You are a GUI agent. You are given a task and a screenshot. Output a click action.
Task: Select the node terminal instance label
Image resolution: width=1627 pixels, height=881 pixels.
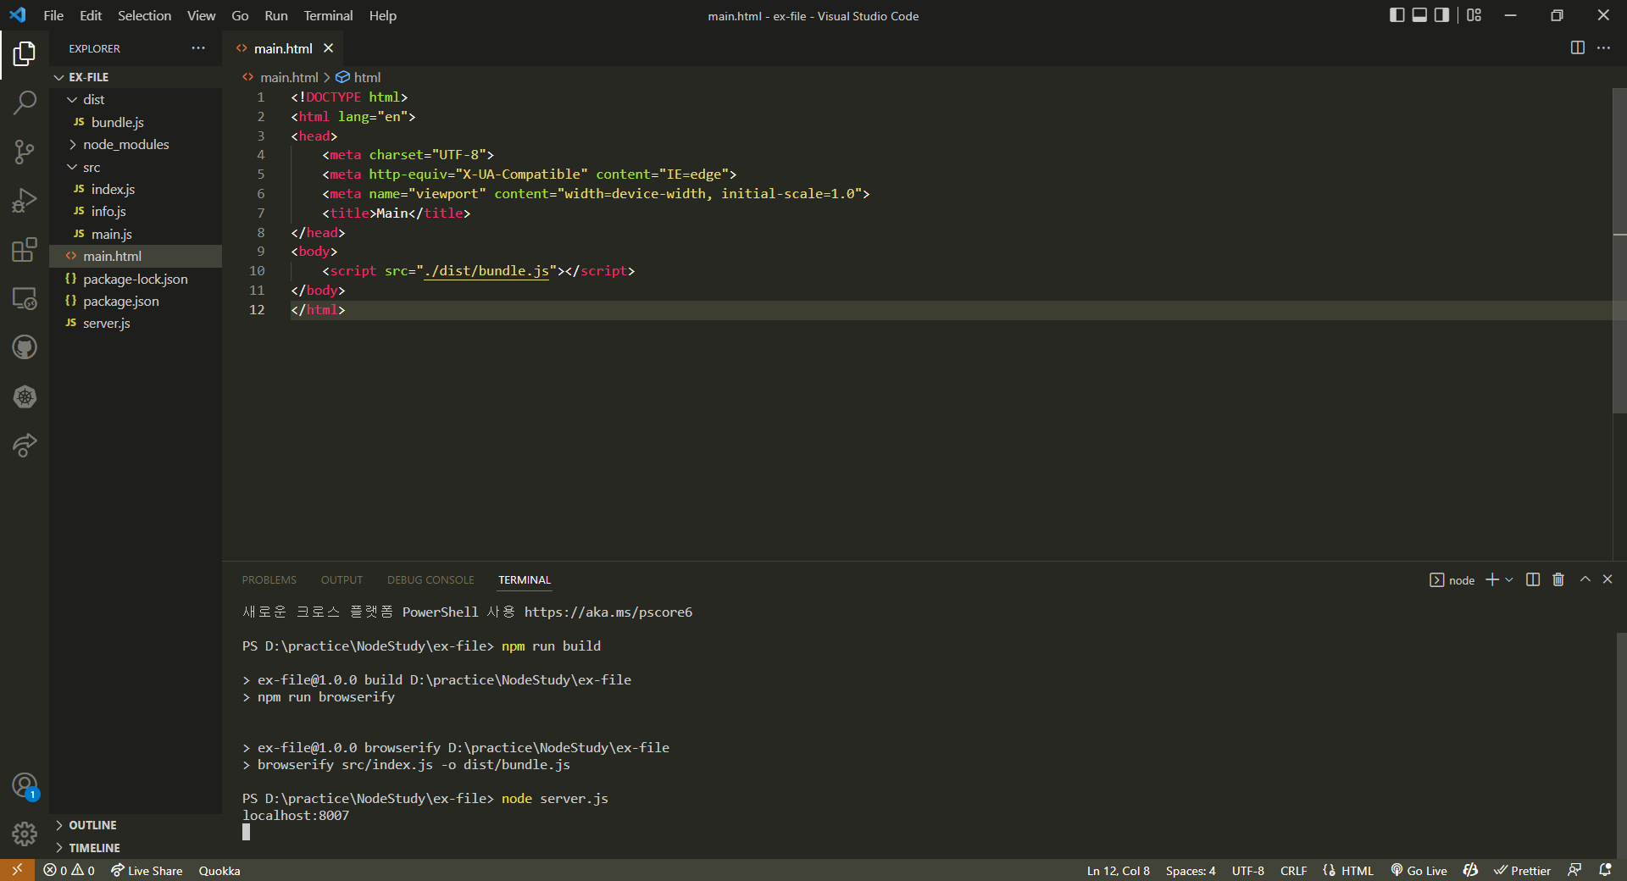coord(1452,579)
